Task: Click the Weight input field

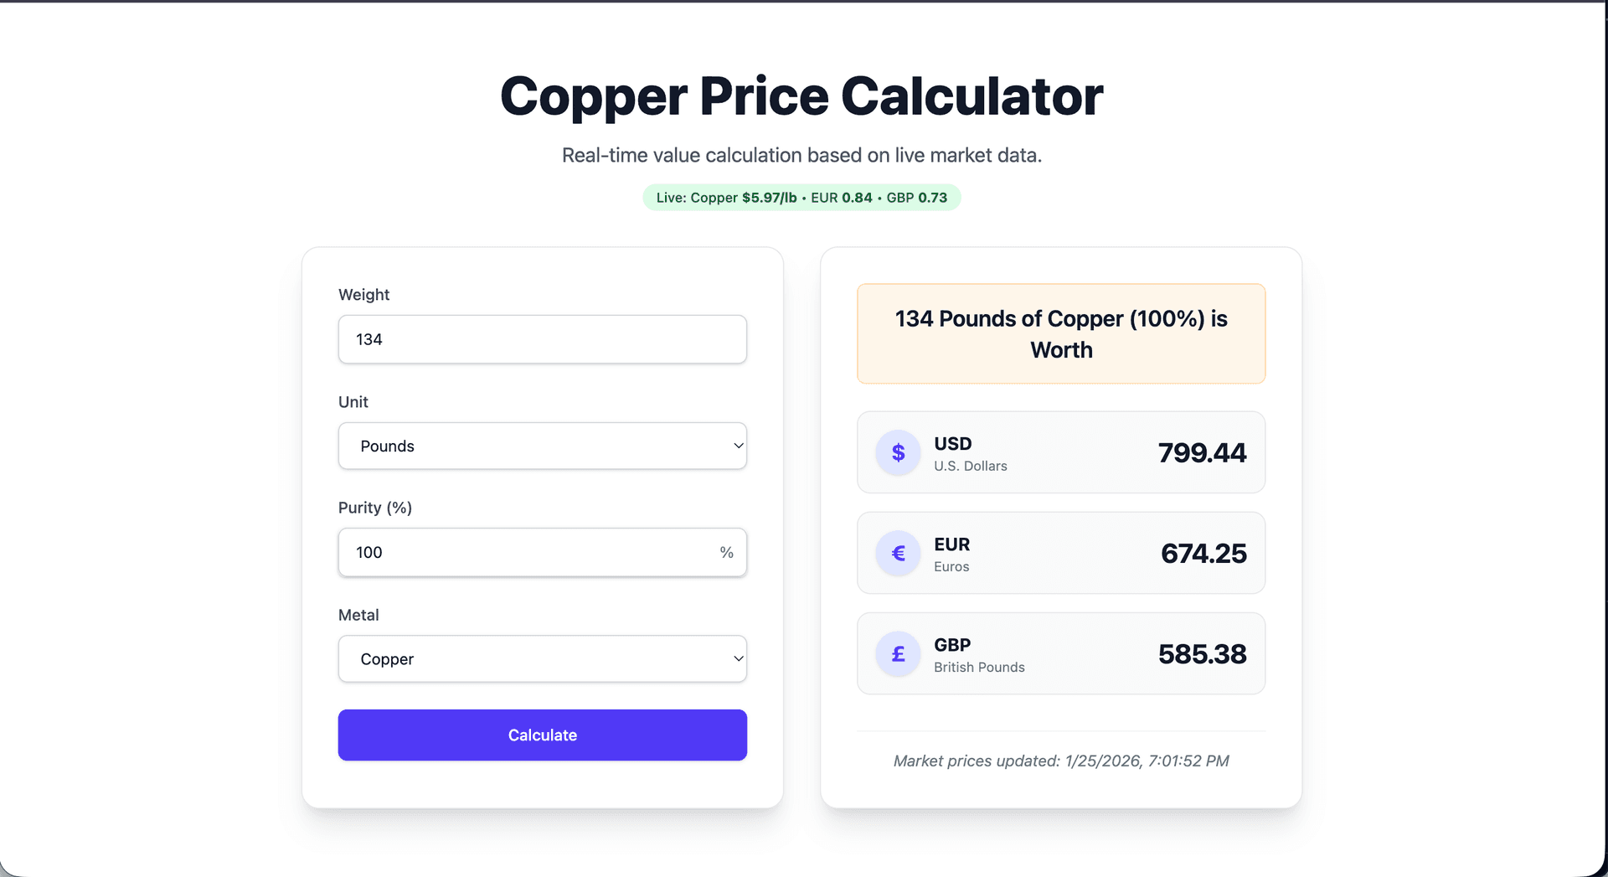Action: pos(542,339)
